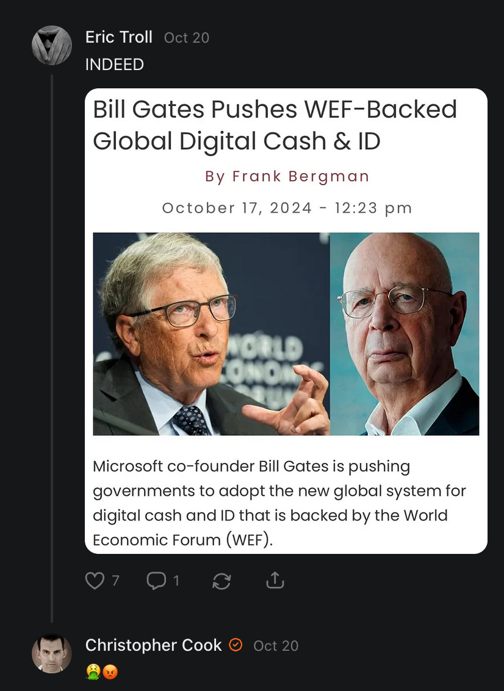Open the Oct 20 timestamp on Eric's post

pos(187,38)
